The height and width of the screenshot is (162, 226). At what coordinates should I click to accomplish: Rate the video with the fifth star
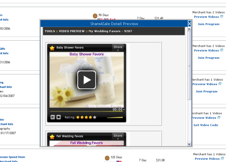(x=95, y=117)
